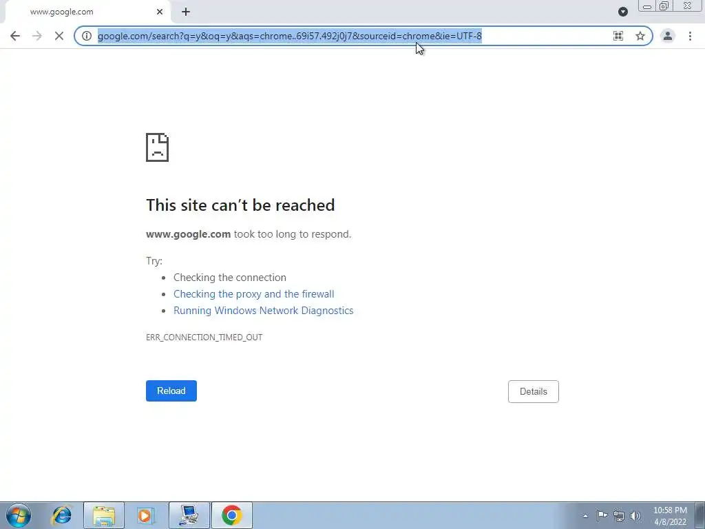705x529 pixels.
Task: View site information icon in address bar
Action: (87, 36)
